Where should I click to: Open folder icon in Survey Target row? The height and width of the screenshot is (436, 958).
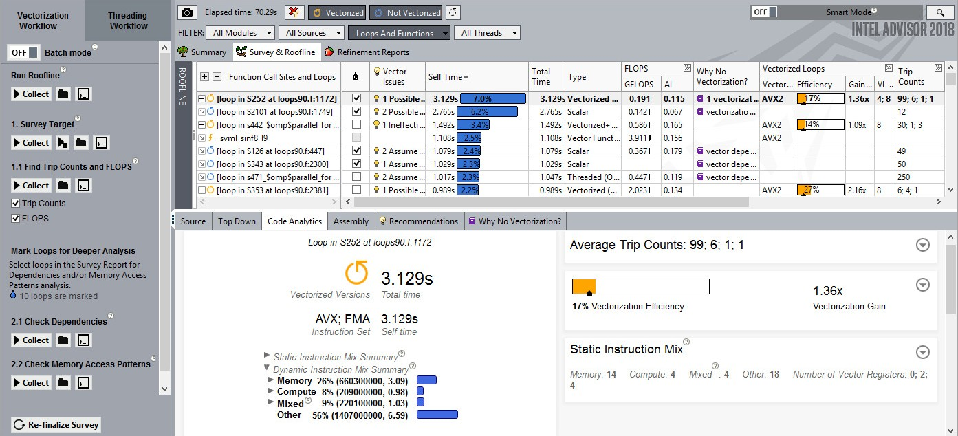click(x=81, y=143)
